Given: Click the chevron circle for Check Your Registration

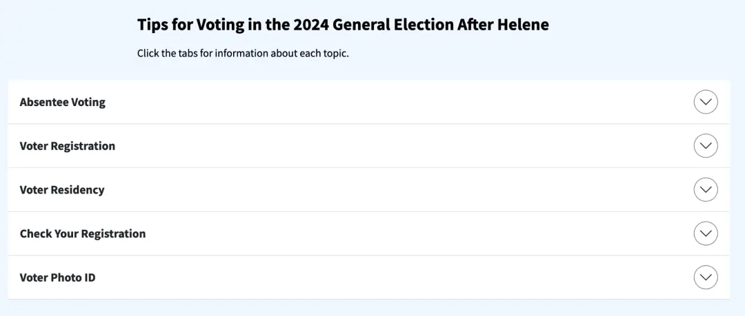Looking at the screenshot, I should [705, 233].
